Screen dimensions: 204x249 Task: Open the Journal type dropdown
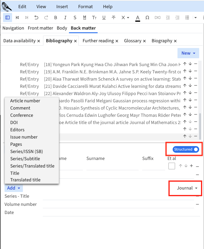tap(187, 188)
